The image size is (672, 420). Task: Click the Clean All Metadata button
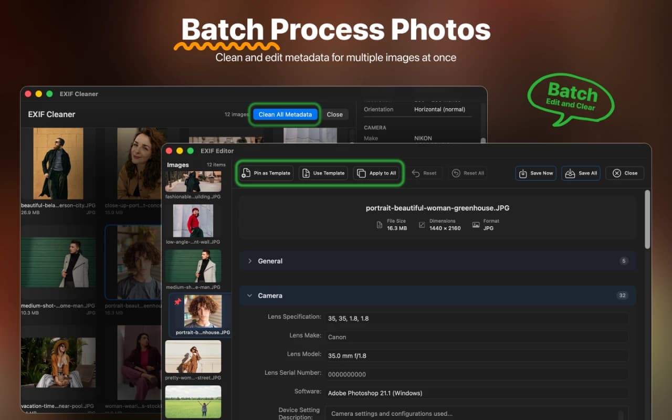285,114
